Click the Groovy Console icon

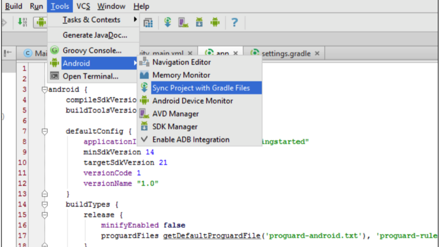coord(55,50)
